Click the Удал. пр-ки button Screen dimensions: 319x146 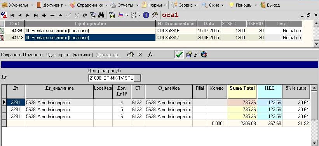coord(58,55)
